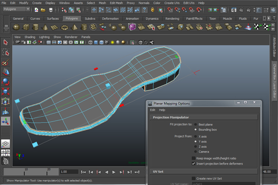The image size is (278, 185).
Task: Create a polygon pipe from shelf
Action: point(84,27)
